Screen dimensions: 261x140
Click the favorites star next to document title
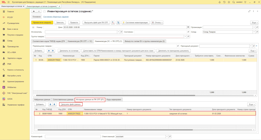click(x=45, y=11)
